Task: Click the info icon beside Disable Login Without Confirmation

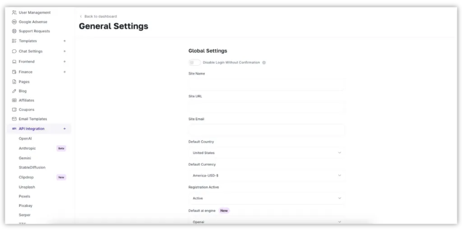Action: pos(264,62)
